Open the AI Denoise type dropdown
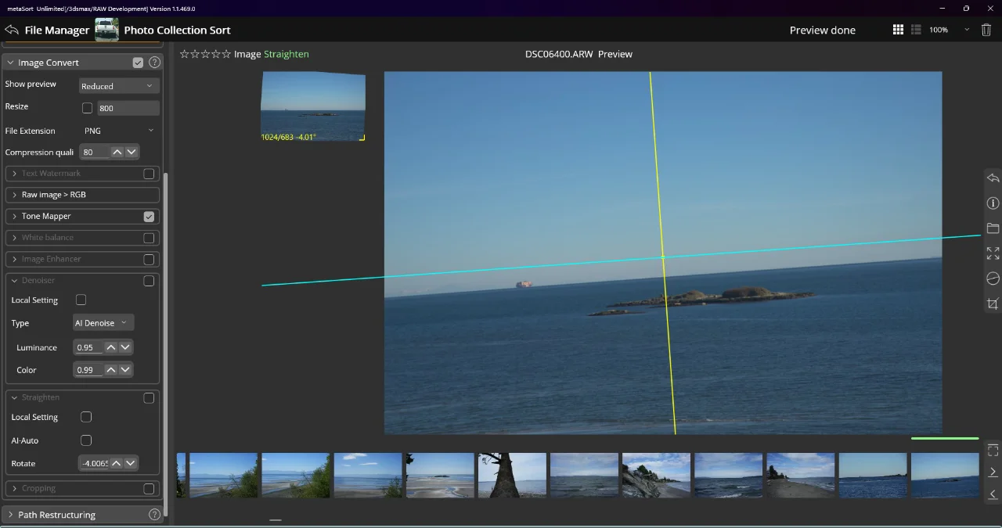This screenshot has width=1002, height=528. [103, 323]
